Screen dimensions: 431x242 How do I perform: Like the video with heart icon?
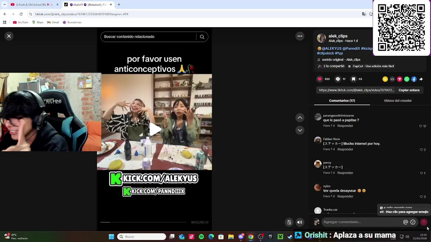[x=320, y=79]
